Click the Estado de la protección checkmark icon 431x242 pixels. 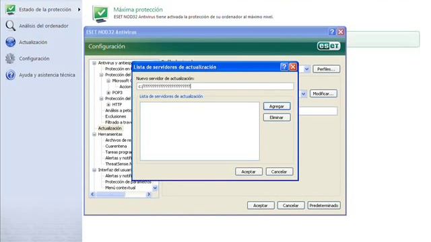pos(11,9)
